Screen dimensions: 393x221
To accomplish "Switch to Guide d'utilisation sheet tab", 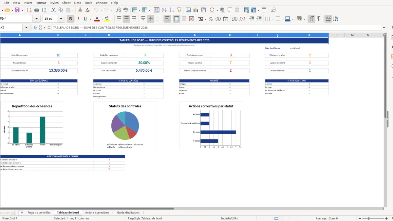I will [128, 212].
